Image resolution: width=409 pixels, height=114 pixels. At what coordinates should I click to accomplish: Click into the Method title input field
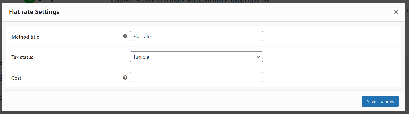pyautogui.click(x=196, y=36)
